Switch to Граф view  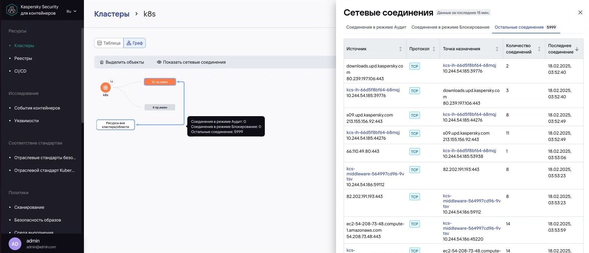coord(135,43)
